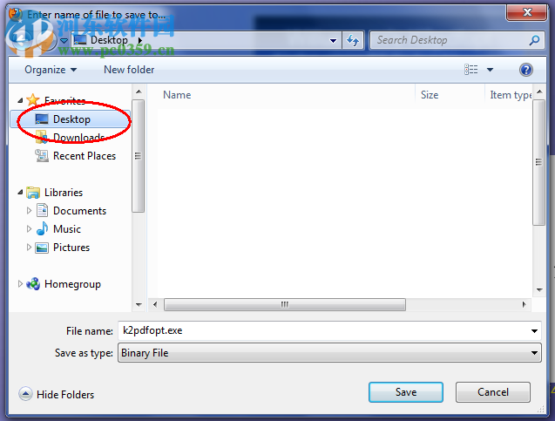
Task: Select the Music library icon
Action: 43,229
